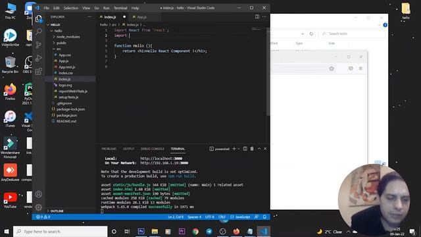Click the Search hello field in File Explorer
Image resolution: width=421 pixels, height=237 pixels.
pyautogui.click(x=352, y=34)
